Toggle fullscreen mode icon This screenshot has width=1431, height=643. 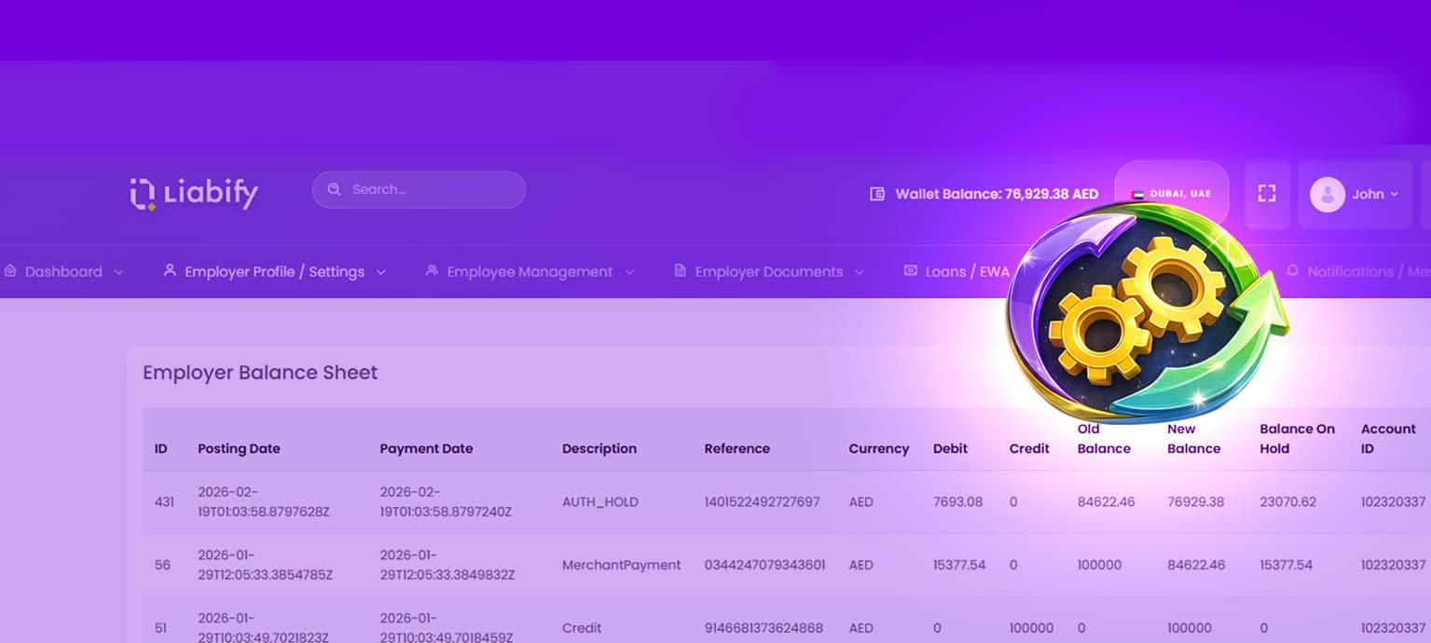1266,194
